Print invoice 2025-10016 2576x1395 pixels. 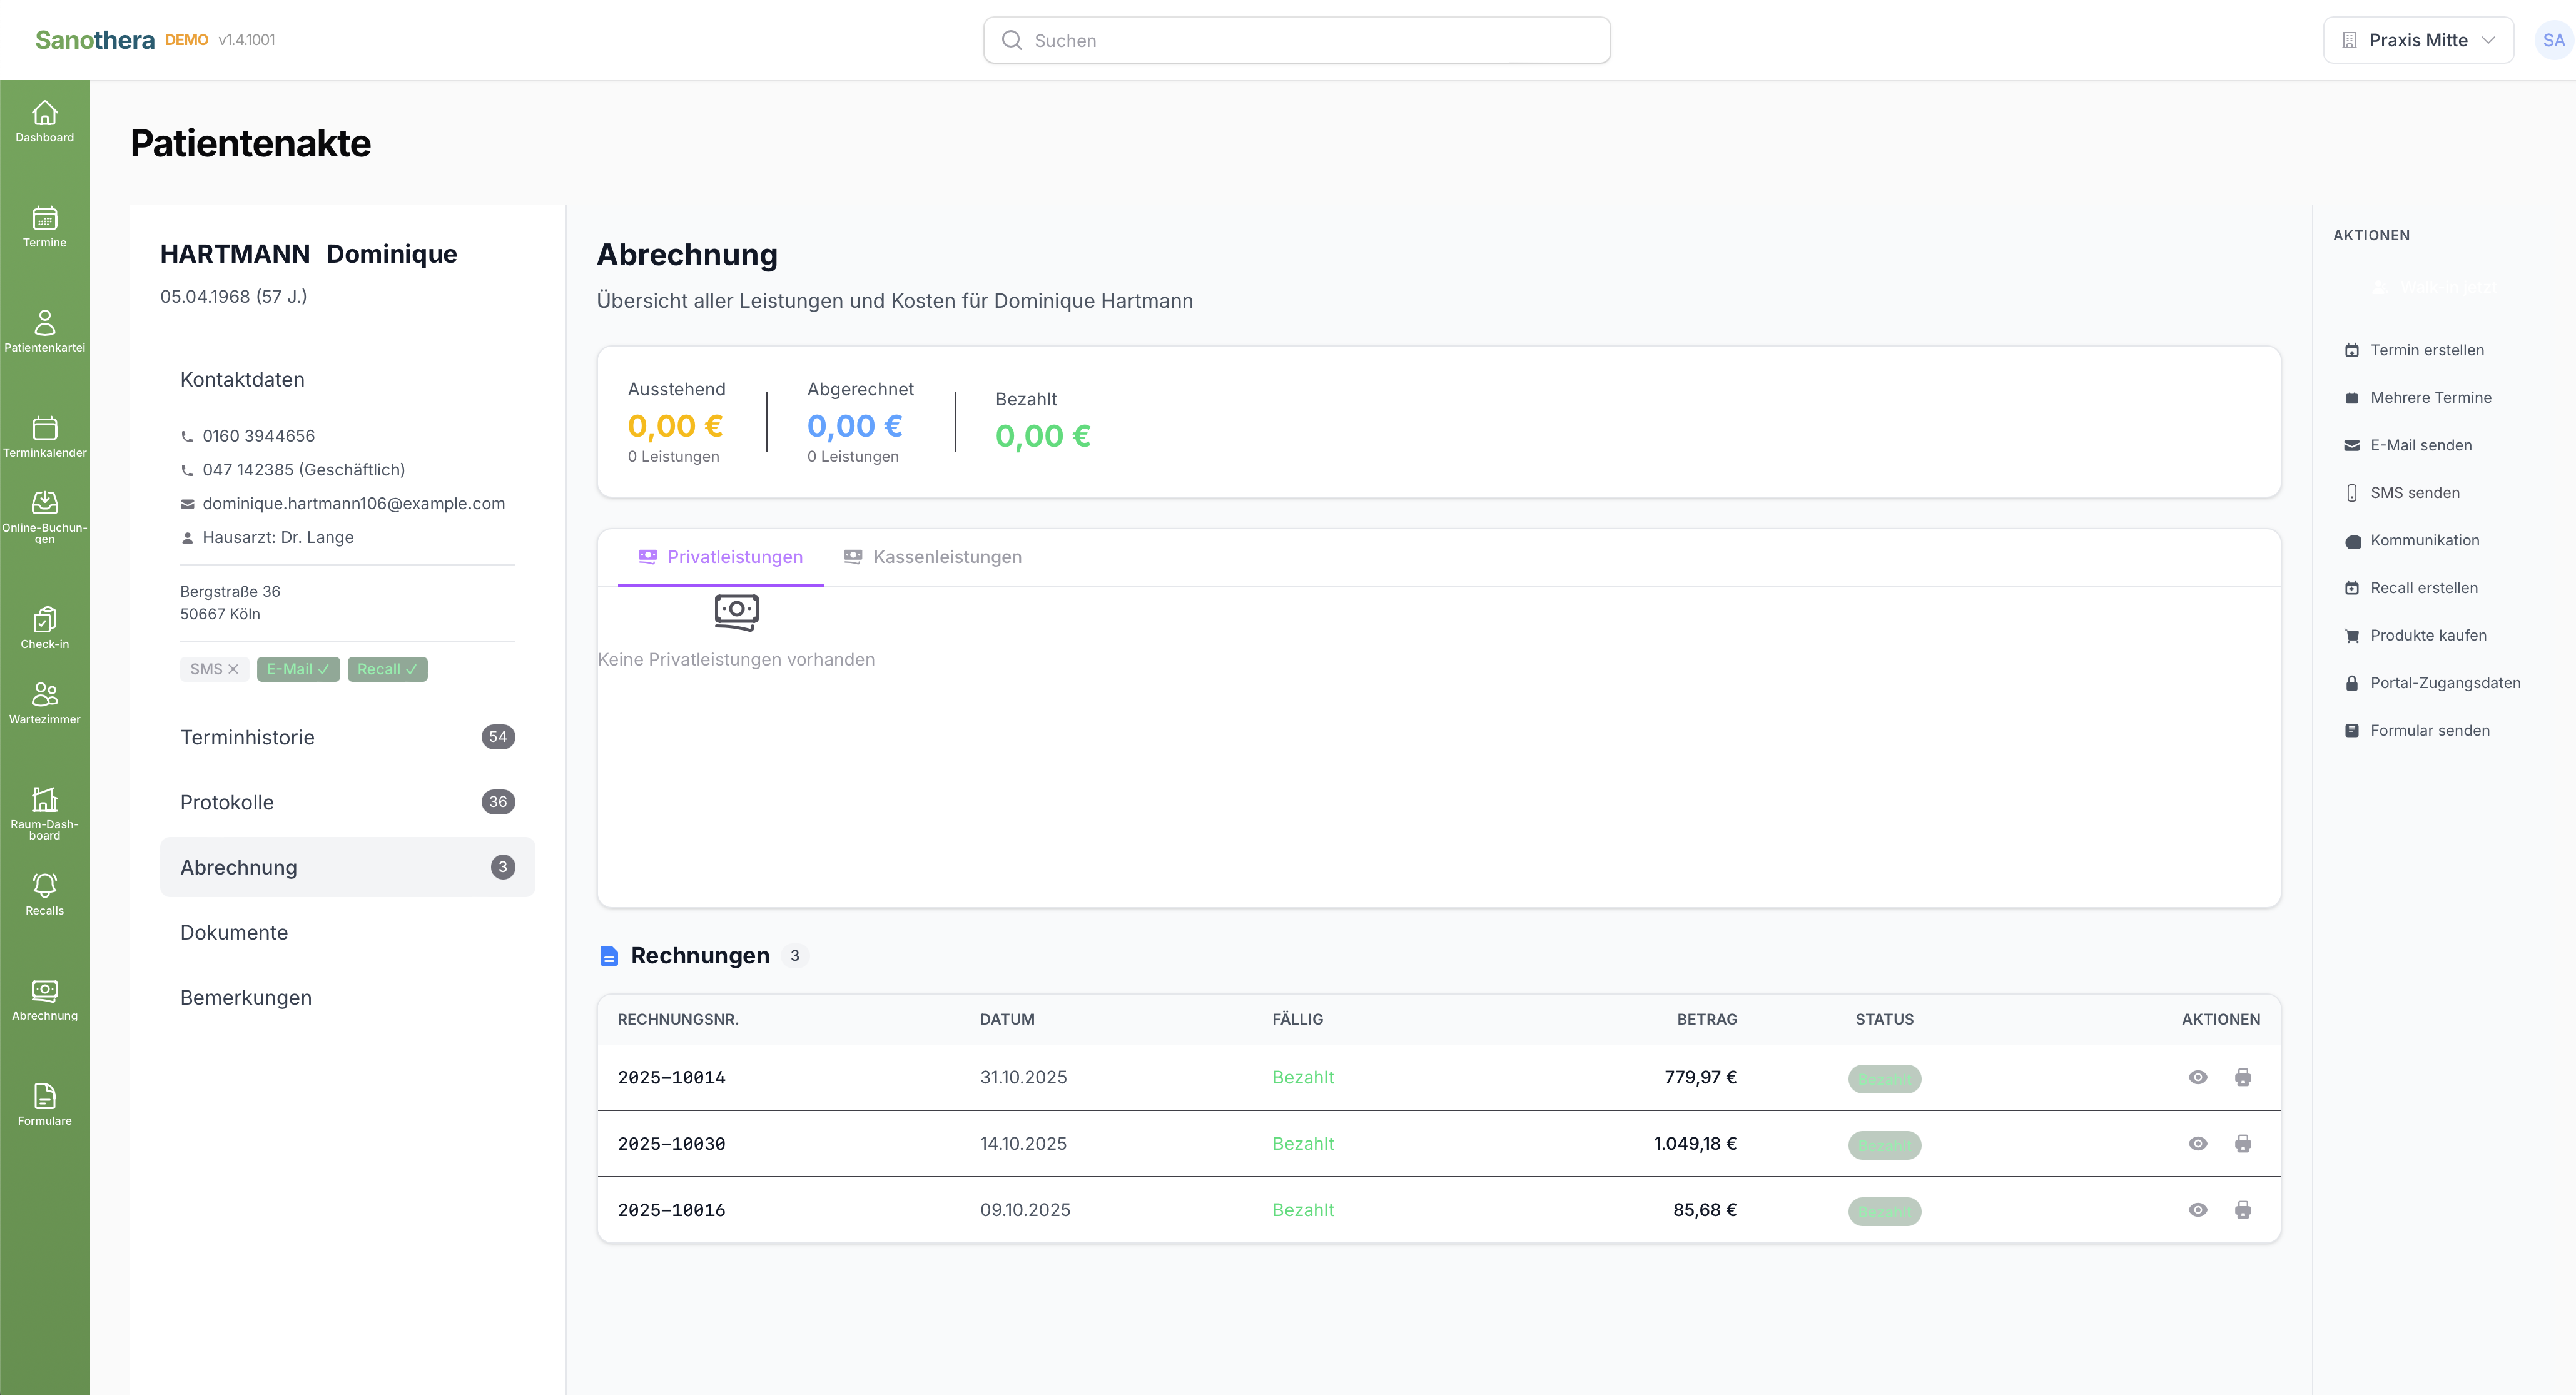pyautogui.click(x=2243, y=1210)
